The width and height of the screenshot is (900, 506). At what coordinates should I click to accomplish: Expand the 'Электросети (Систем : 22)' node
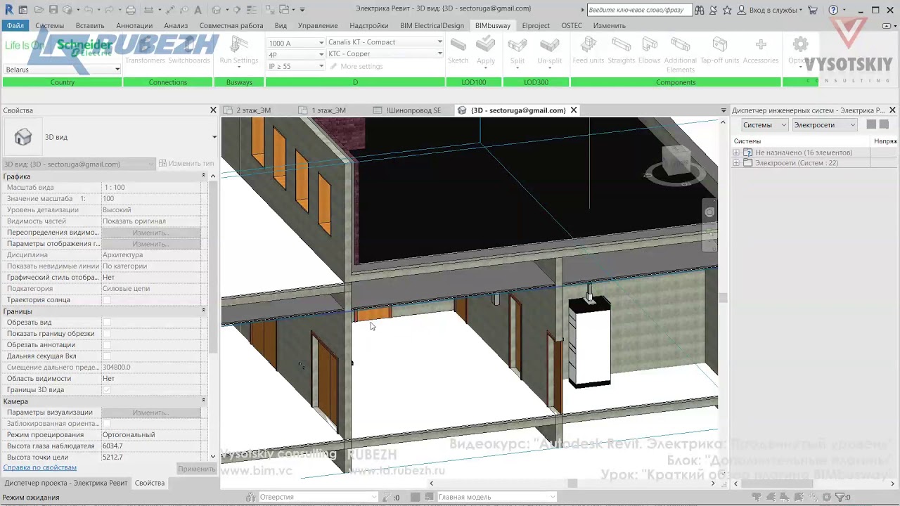(736, 163)
